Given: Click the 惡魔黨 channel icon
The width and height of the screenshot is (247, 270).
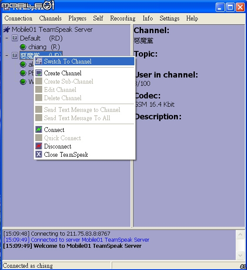Looking at the screenshot, I should pyautogui.click(x=15, y=55).
